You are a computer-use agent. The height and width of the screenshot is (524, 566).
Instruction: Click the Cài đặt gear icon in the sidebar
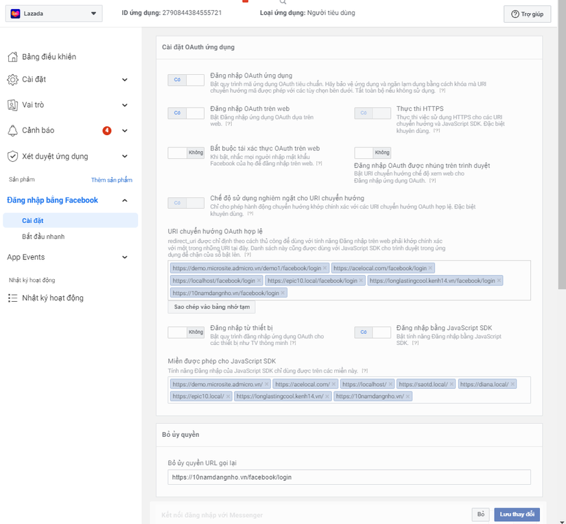pos(12,80)
